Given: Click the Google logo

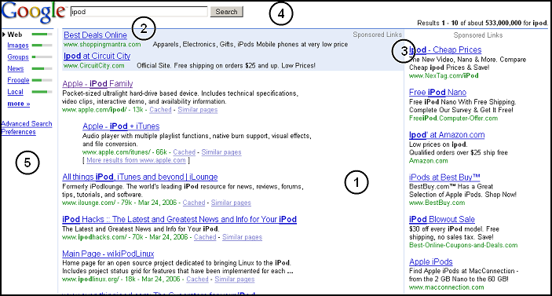Looking at the screenshot, I should tap(34, 13).
